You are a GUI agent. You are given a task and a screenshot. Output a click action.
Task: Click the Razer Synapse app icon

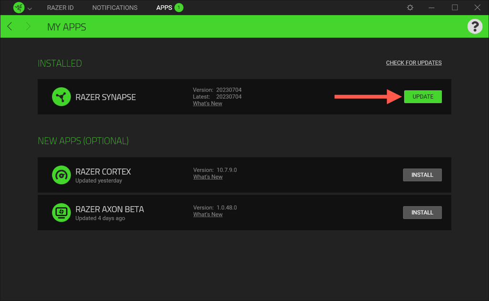click(61, 97)
